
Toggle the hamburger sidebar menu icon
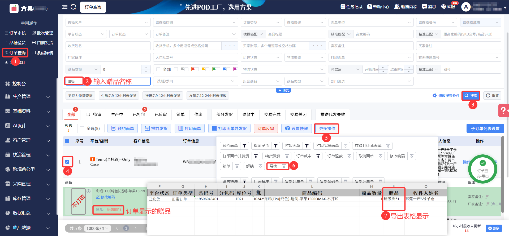(65, 7)
